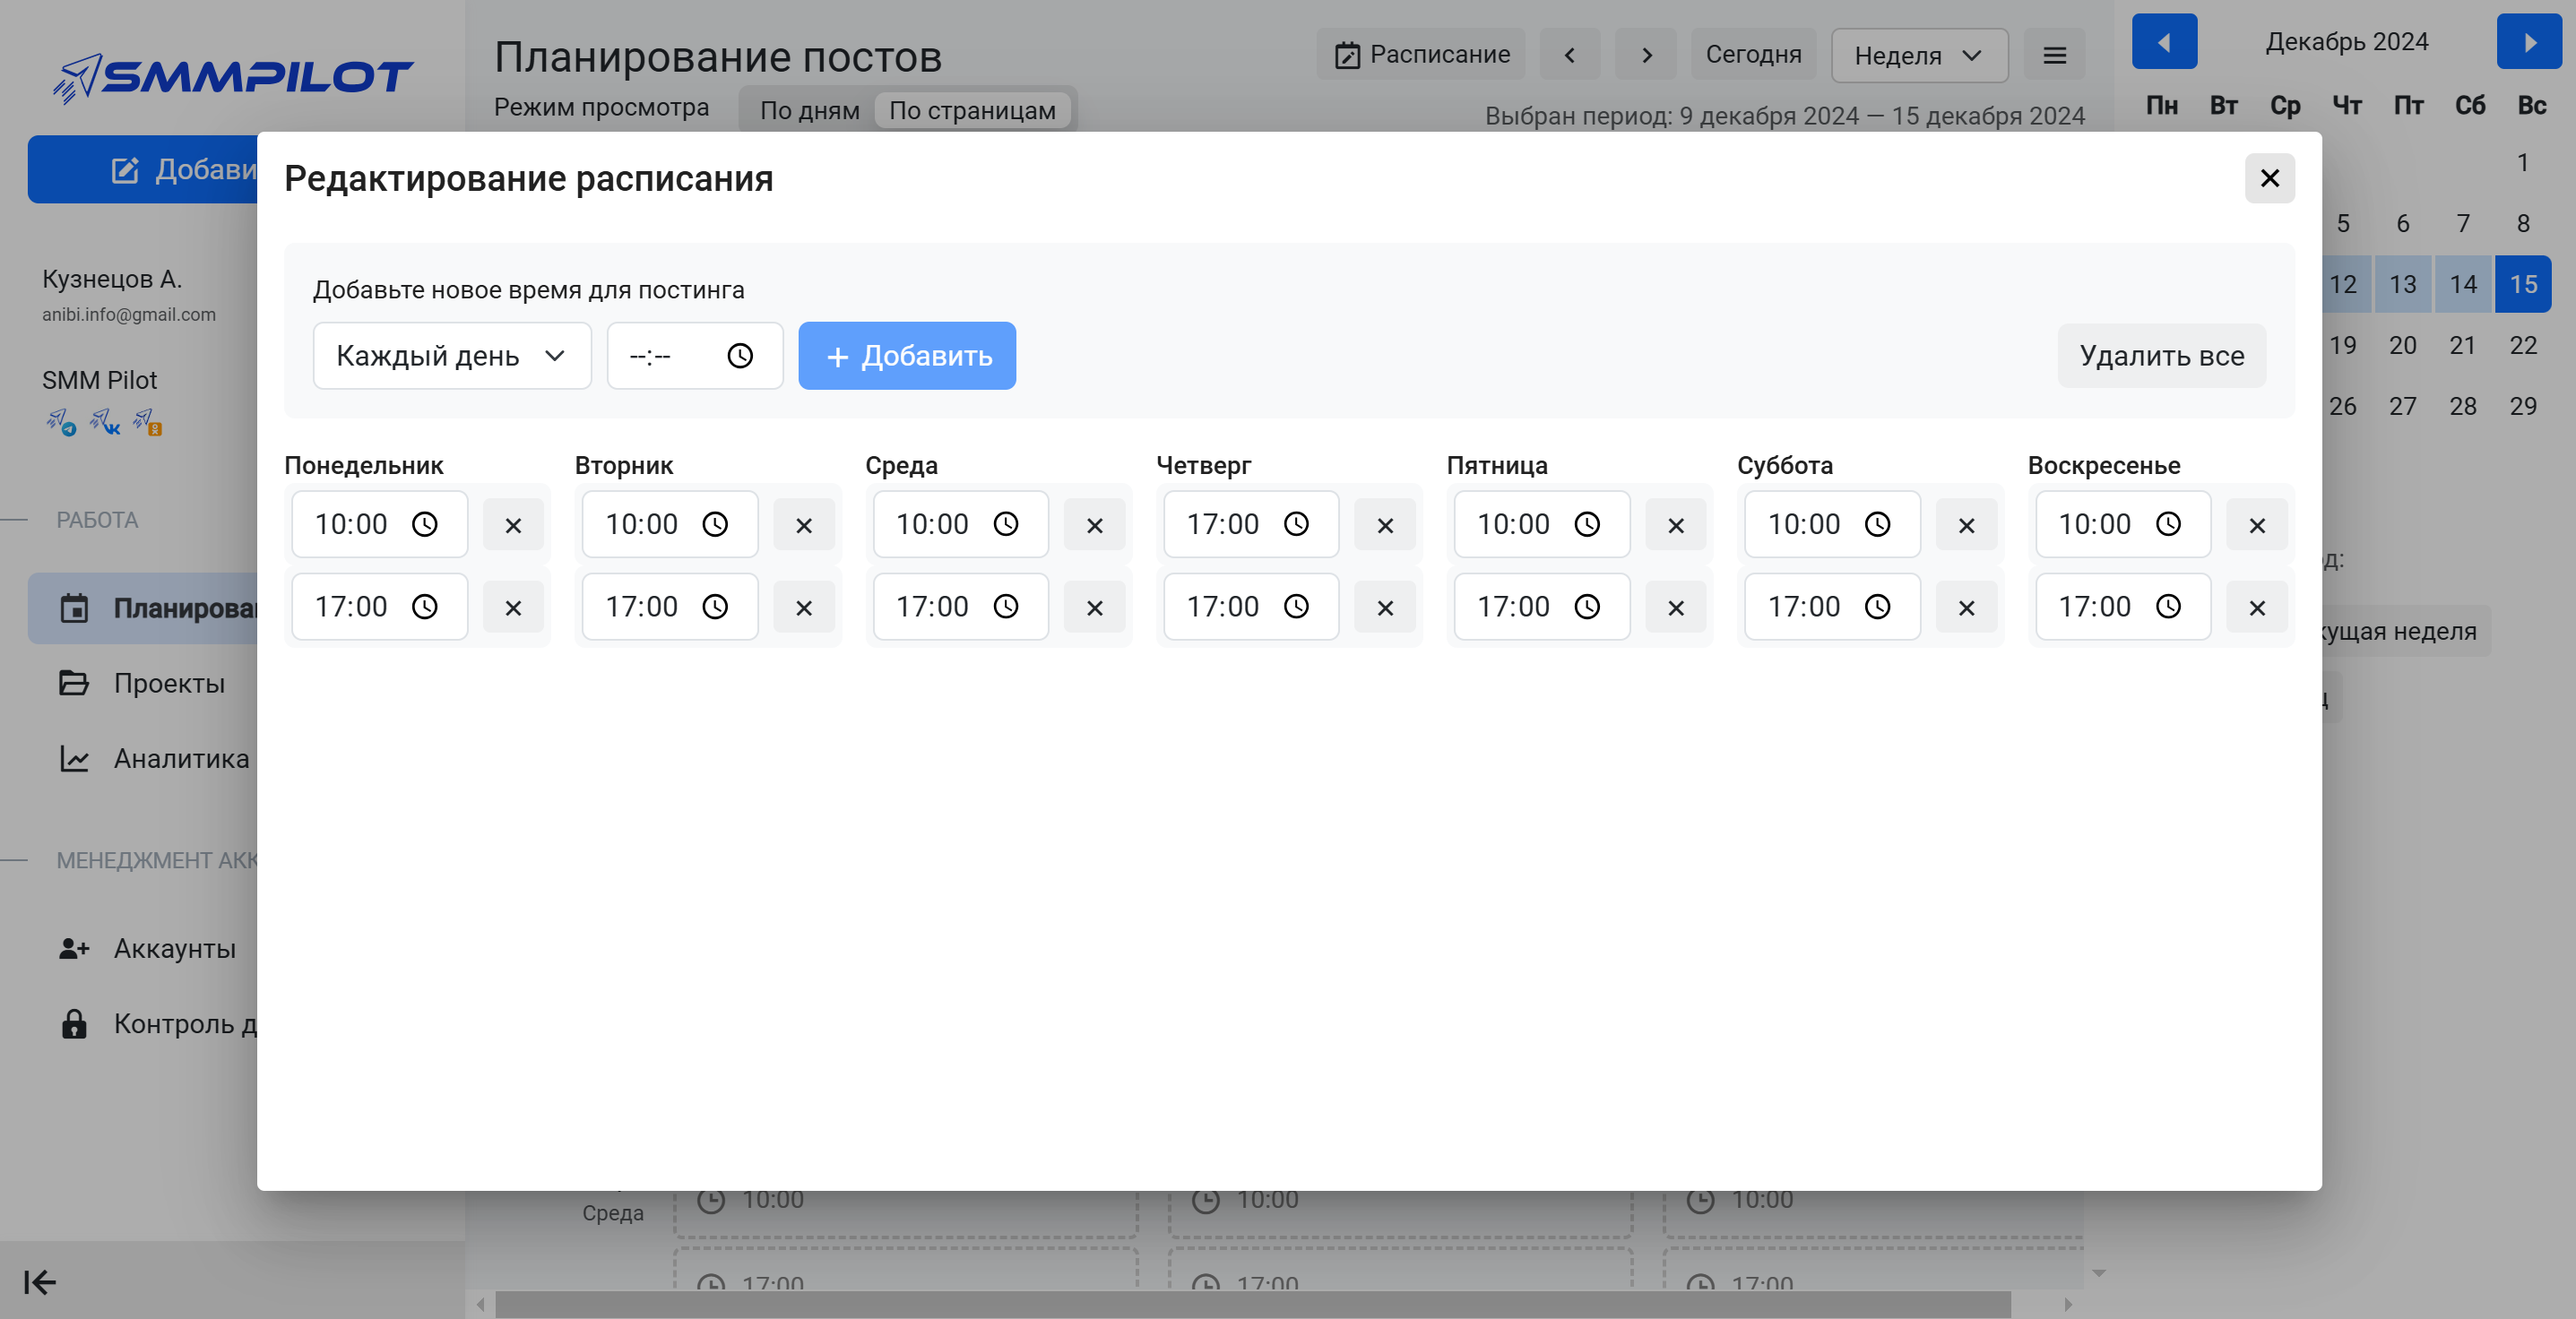Open clock picker for Sunday 10:00

point(2168,525)
